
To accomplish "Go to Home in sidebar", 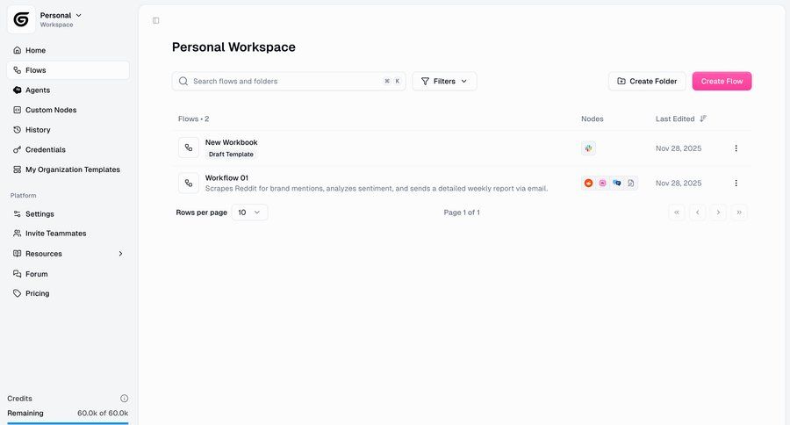I will [68, 50].
